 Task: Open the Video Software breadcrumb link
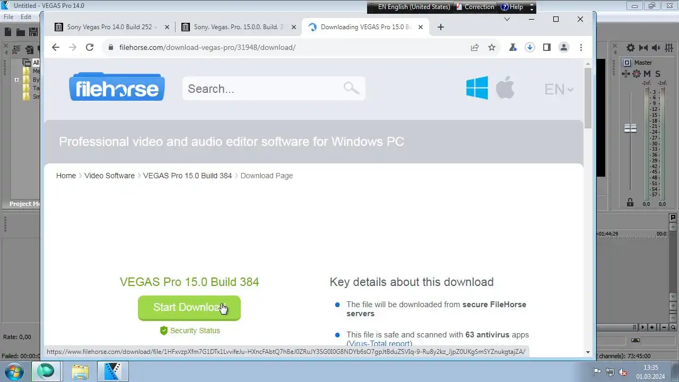(109, 176)
